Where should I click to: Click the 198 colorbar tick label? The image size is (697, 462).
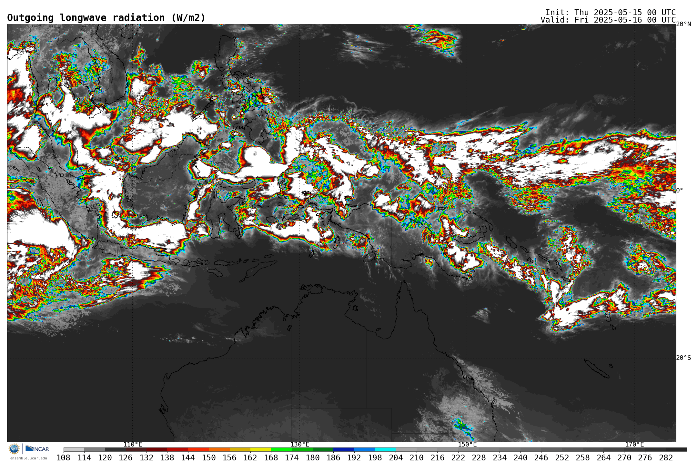pyautogui.click(x=375, y=457)
